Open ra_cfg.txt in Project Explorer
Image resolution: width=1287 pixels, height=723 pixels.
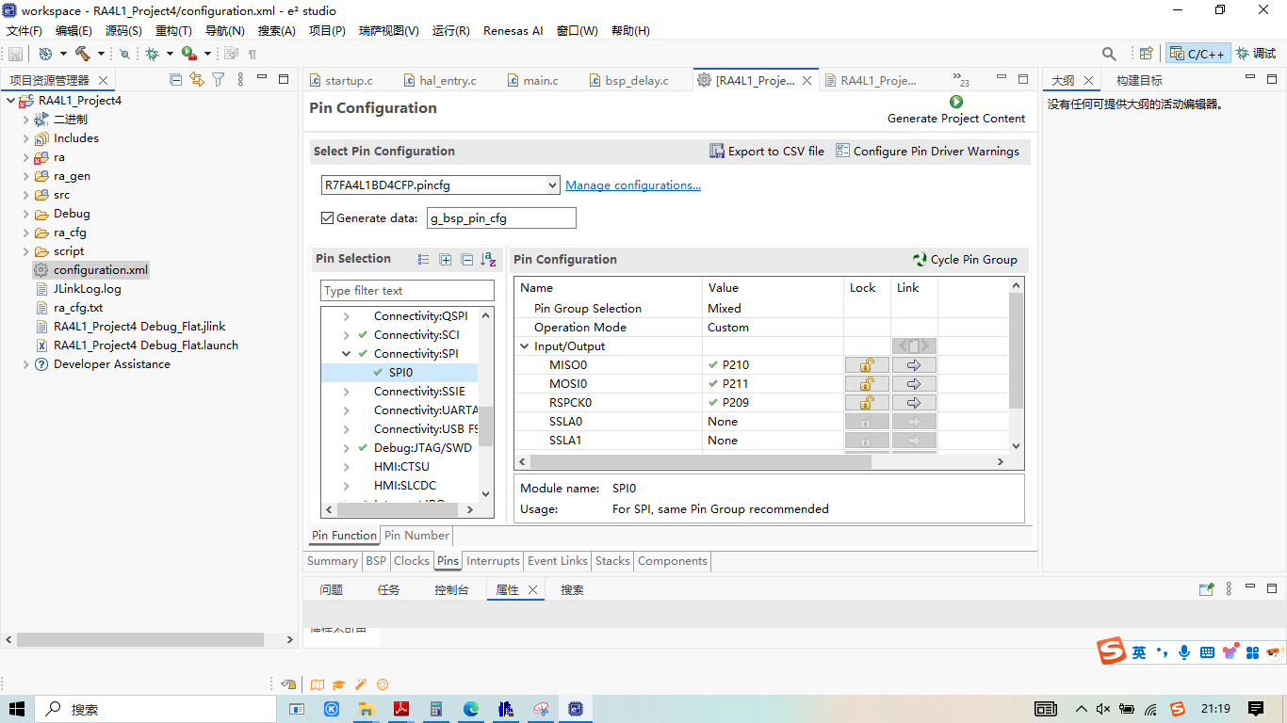click(x=78, y=308)
